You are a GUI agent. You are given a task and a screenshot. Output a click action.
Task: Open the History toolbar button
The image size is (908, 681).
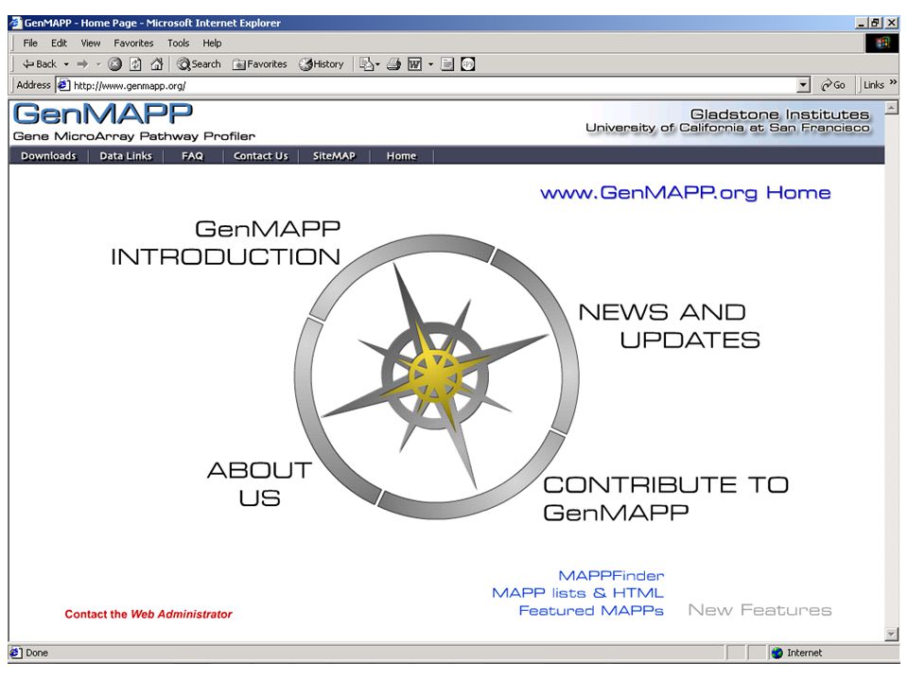pos(322,64)
